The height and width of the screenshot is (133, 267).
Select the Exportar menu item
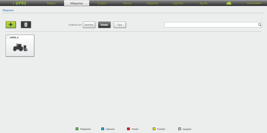pos(178,3)
